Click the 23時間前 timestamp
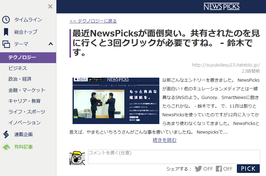 pos(250,71)
